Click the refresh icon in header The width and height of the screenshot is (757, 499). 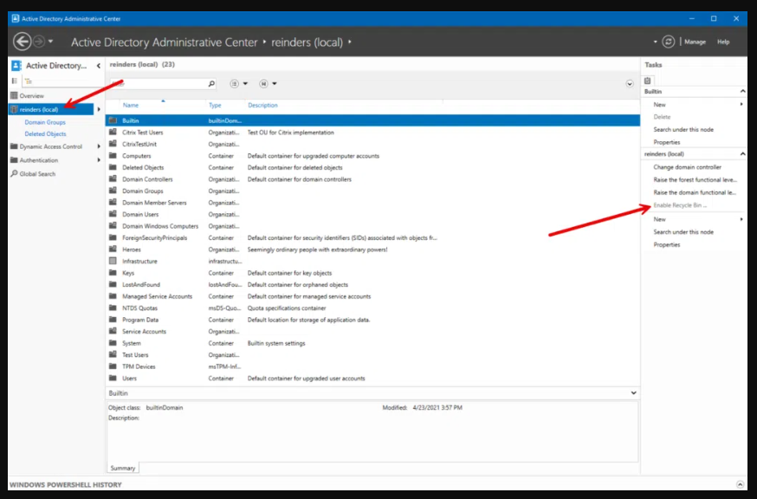click(668, 42)
